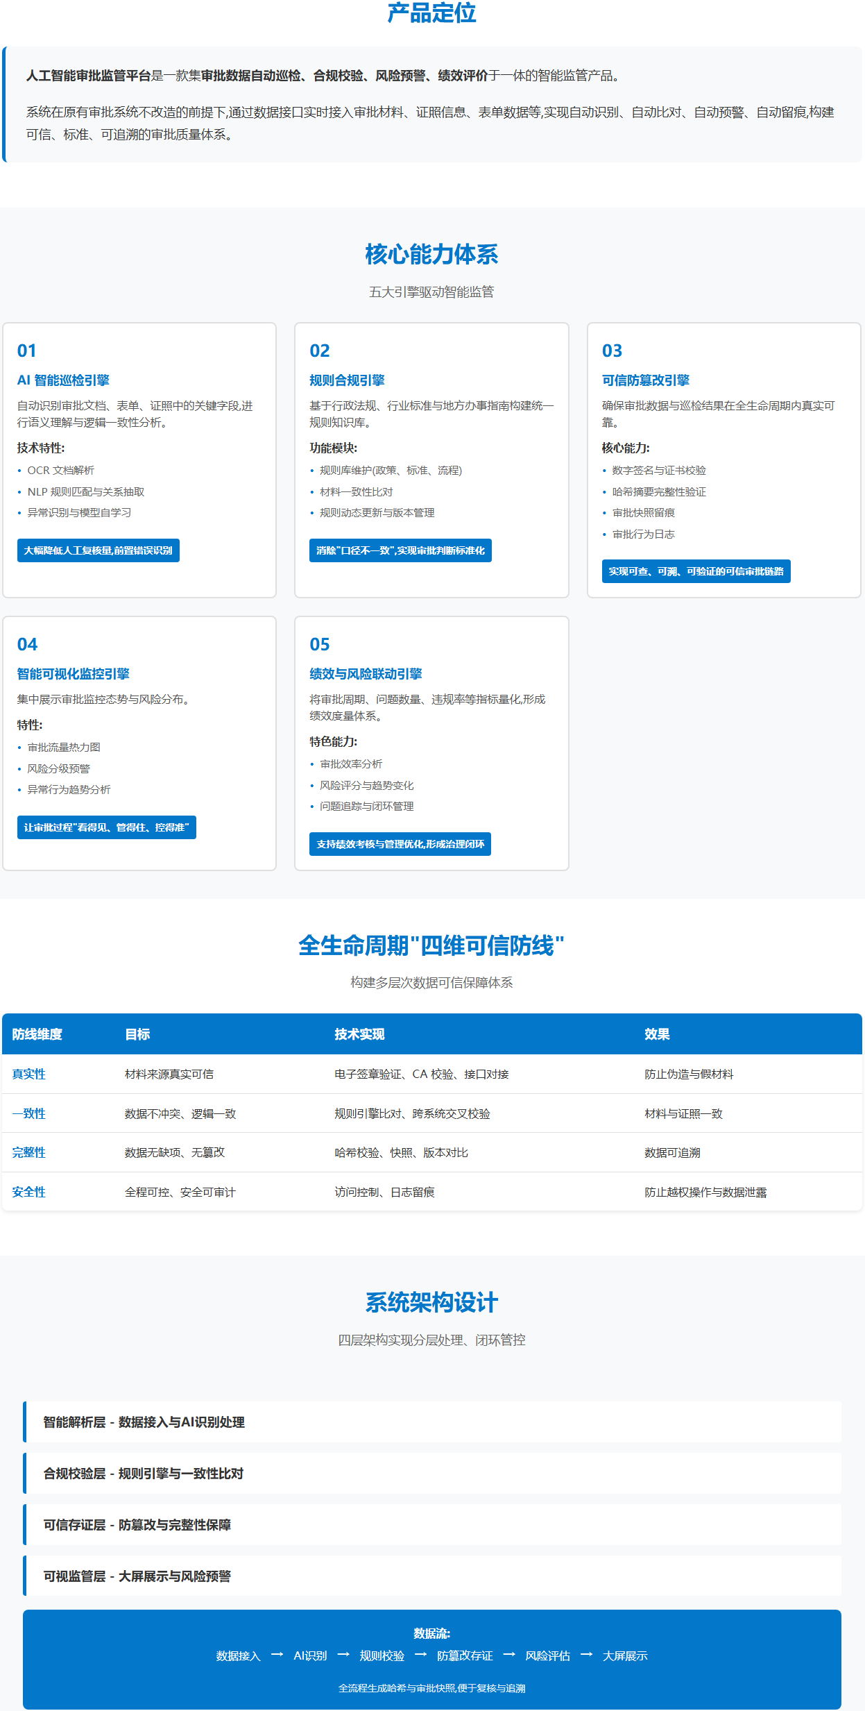Click 防篡改存证 step in the data flow
Screen dimensions: 865x1711
pyautogui.click(x=465, y=1656)
